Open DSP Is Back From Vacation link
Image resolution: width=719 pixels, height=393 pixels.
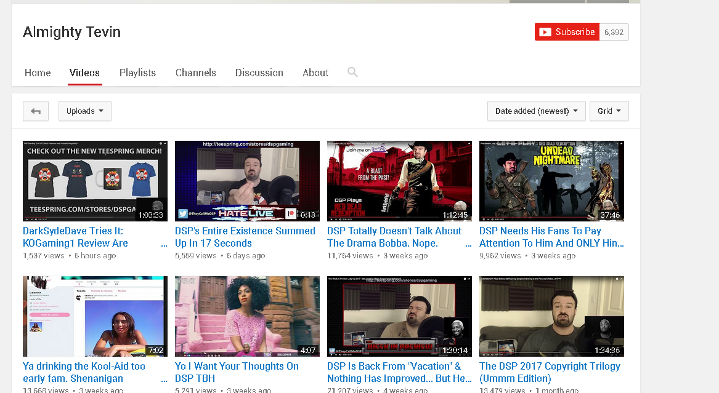pyautogui.click(x=399, y=373)
